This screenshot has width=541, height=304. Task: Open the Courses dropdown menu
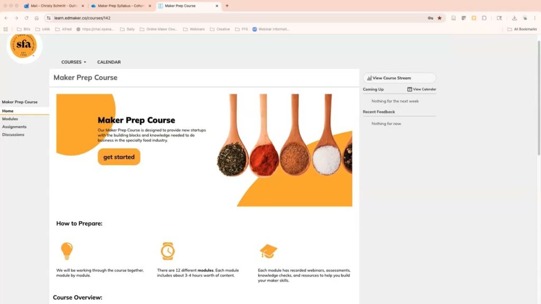[73, 62]
